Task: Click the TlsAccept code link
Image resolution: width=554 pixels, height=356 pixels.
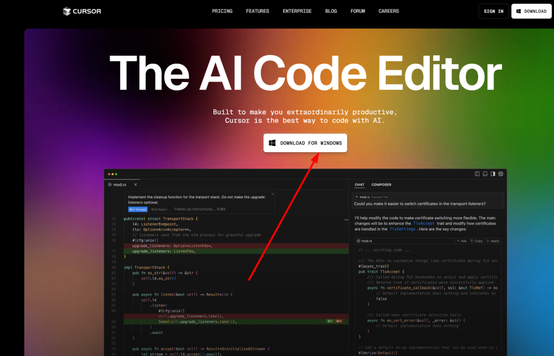Action: [424, 223]
